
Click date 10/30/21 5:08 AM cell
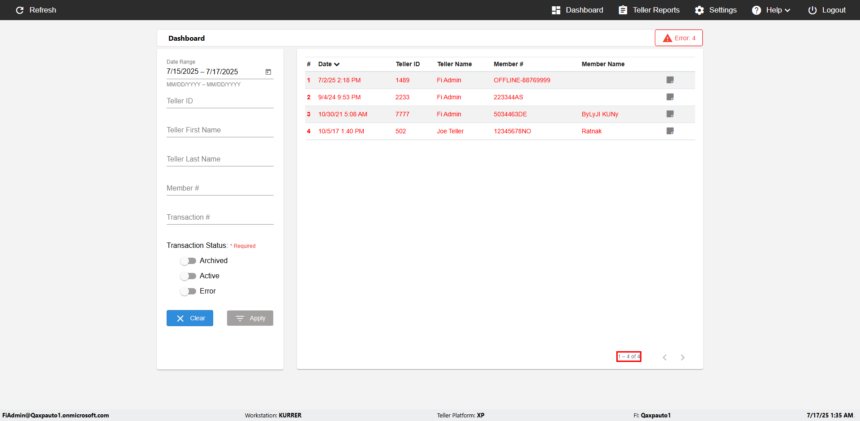(x=343, y=114)
